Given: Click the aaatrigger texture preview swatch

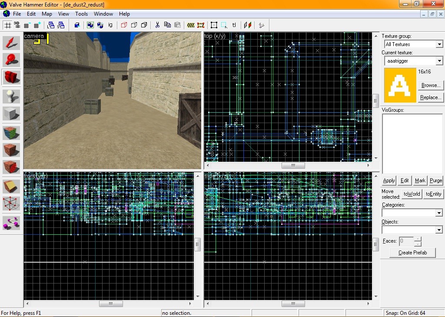Looking at the screenshot, I should click(400, 85).
